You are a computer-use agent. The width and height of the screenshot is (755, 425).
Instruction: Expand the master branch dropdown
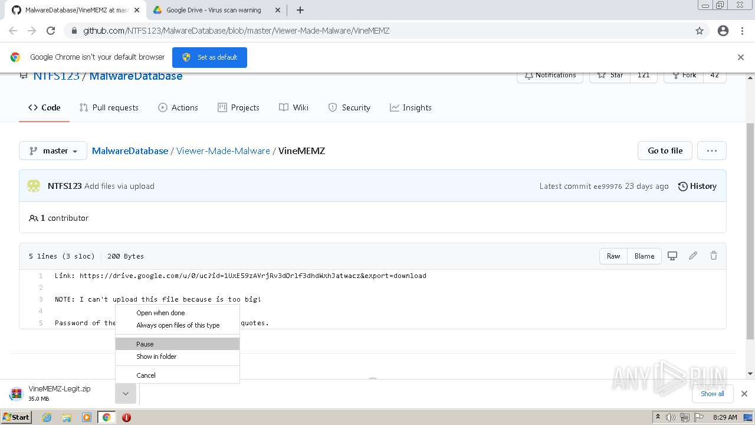coord(53,151)
